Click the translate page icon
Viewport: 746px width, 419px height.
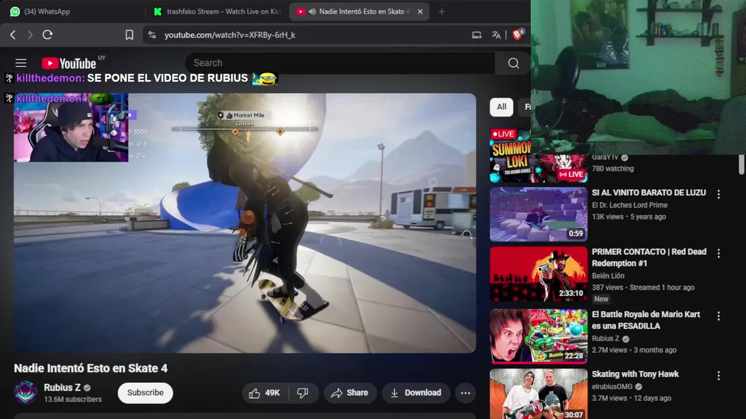497,35
